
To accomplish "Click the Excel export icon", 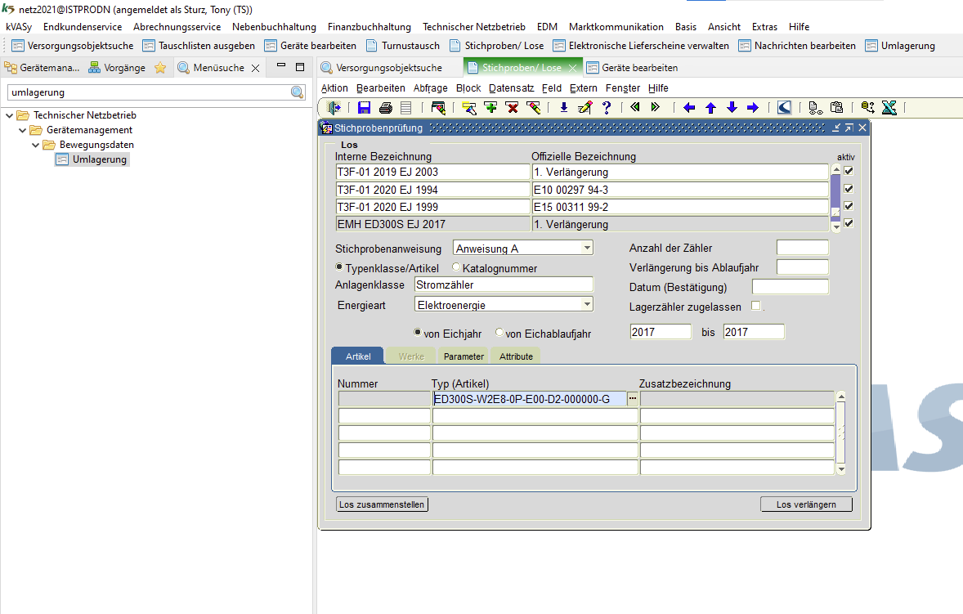I will tap(889, 107).
